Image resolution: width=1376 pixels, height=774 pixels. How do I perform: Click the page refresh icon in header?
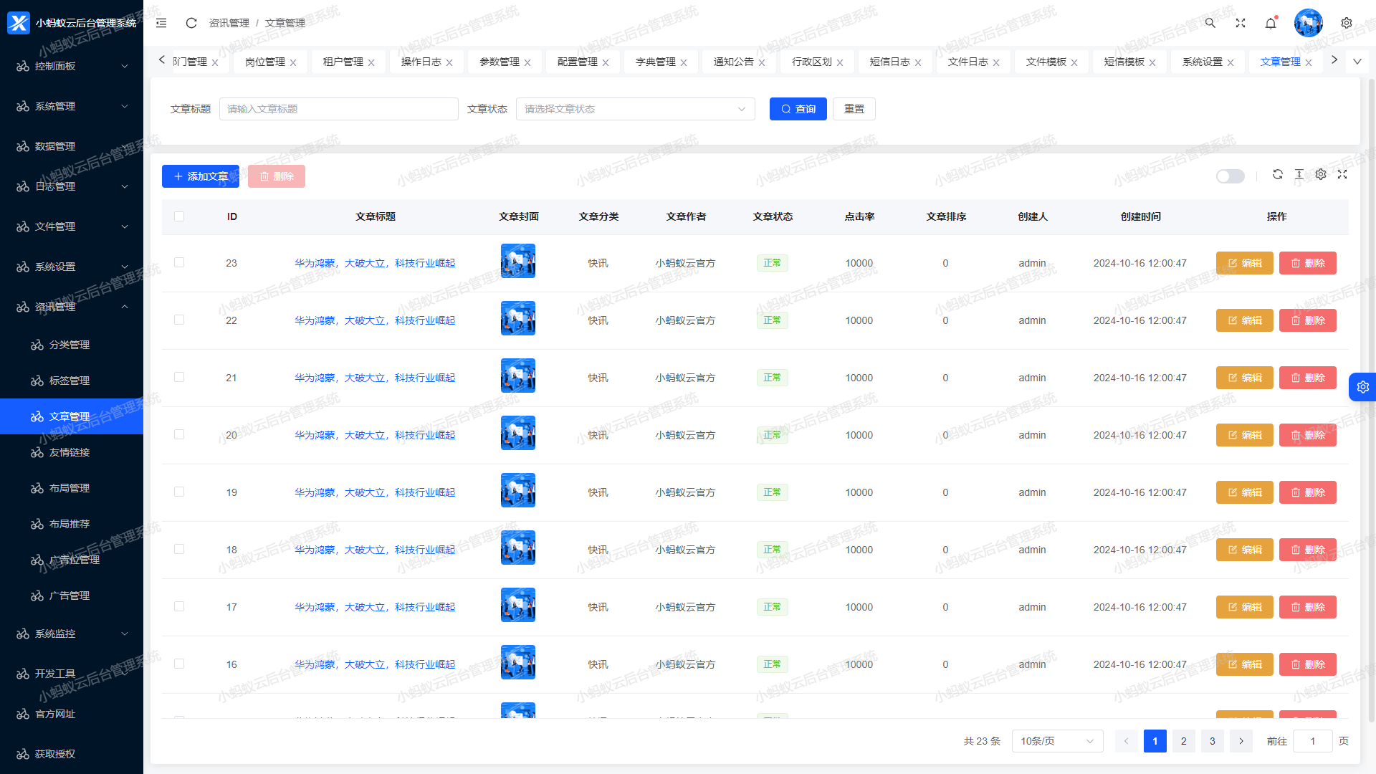click(191, 23)
